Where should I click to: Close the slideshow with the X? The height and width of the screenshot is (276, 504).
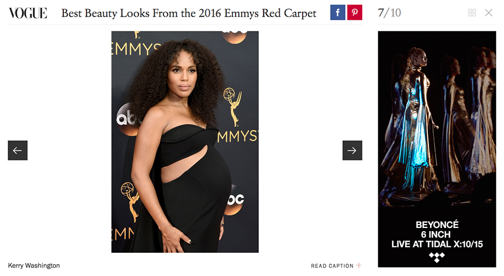[489, 13]
